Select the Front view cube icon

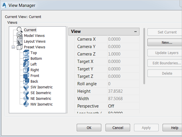pos(26,76)
